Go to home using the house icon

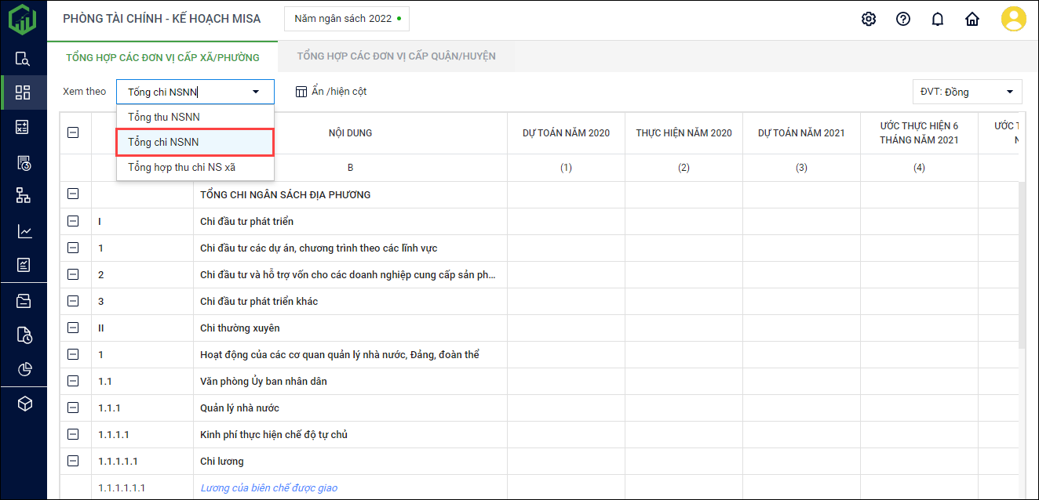[x=972, y=19]
